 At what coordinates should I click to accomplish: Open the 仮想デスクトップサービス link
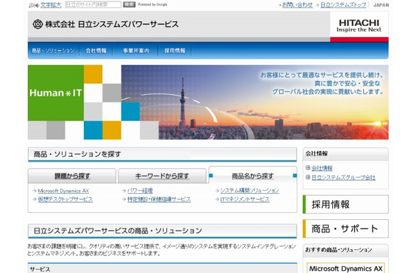(65, 199)
